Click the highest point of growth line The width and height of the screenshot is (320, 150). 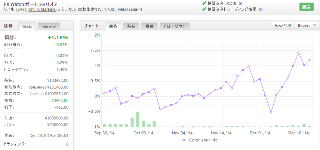click(x=298, y=52)
